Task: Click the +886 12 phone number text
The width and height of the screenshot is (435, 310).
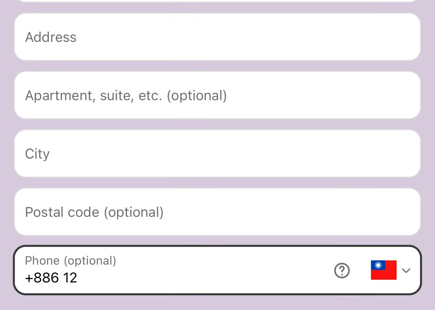Action: 51,278
